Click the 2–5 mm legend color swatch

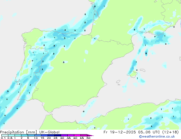click(x=25, y=135)
